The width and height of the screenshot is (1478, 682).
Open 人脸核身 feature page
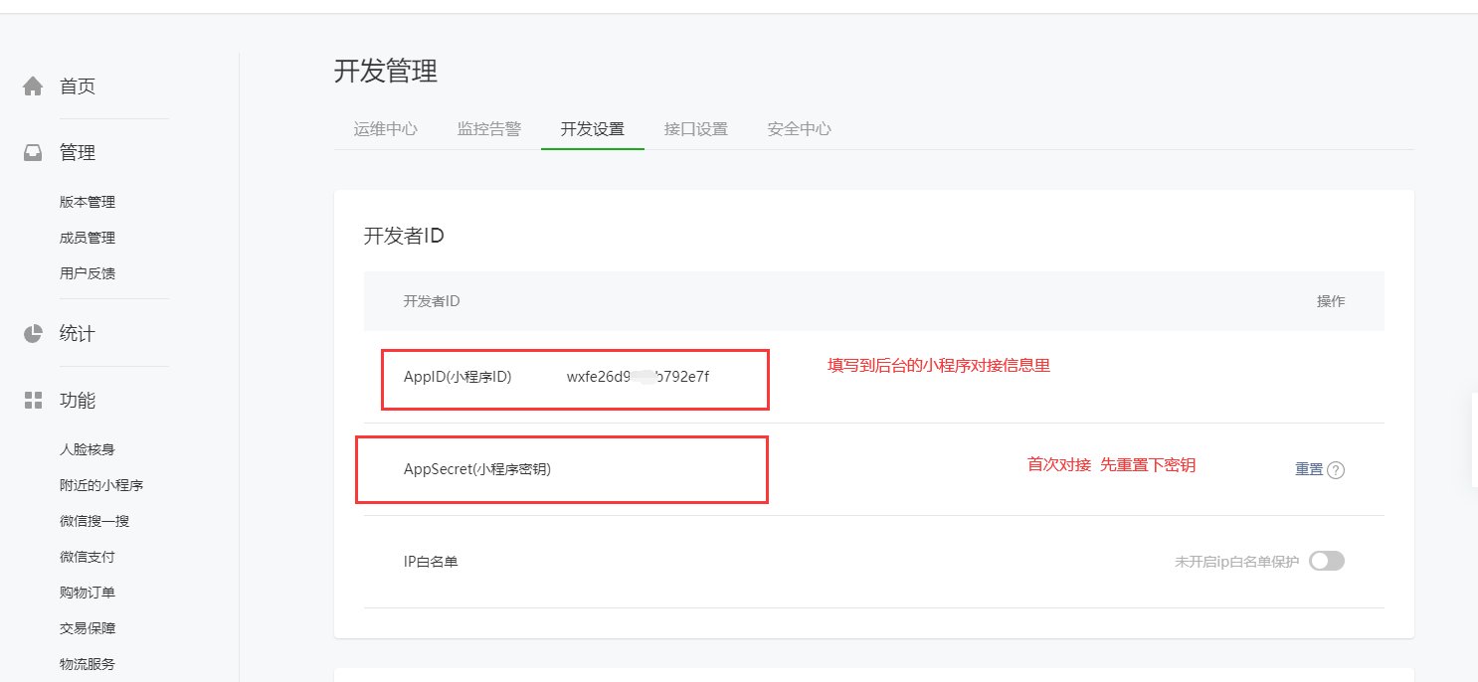point(88,449)
